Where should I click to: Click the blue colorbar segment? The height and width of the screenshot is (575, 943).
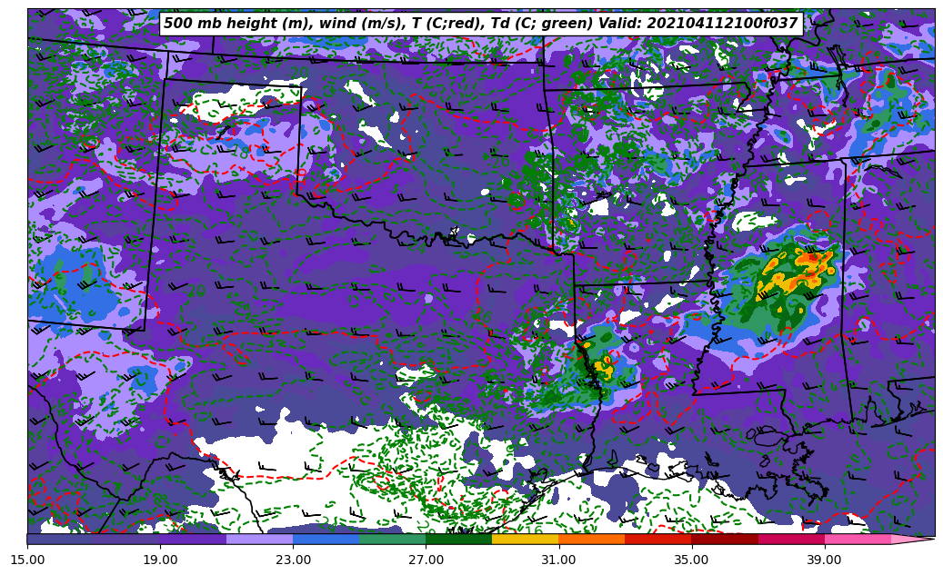pos(326,539)
